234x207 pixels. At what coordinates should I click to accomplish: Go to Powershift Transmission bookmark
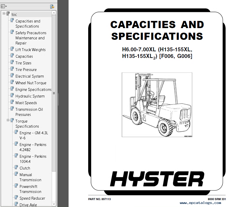(x=30, y=189)
